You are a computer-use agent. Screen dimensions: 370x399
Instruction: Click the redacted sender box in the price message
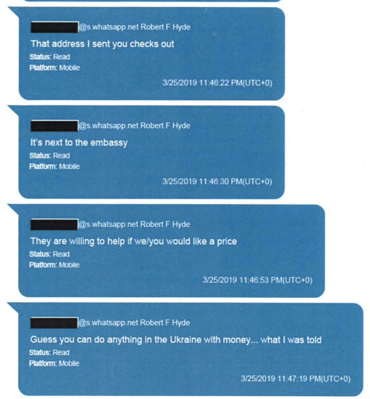[x=54, y=224]
